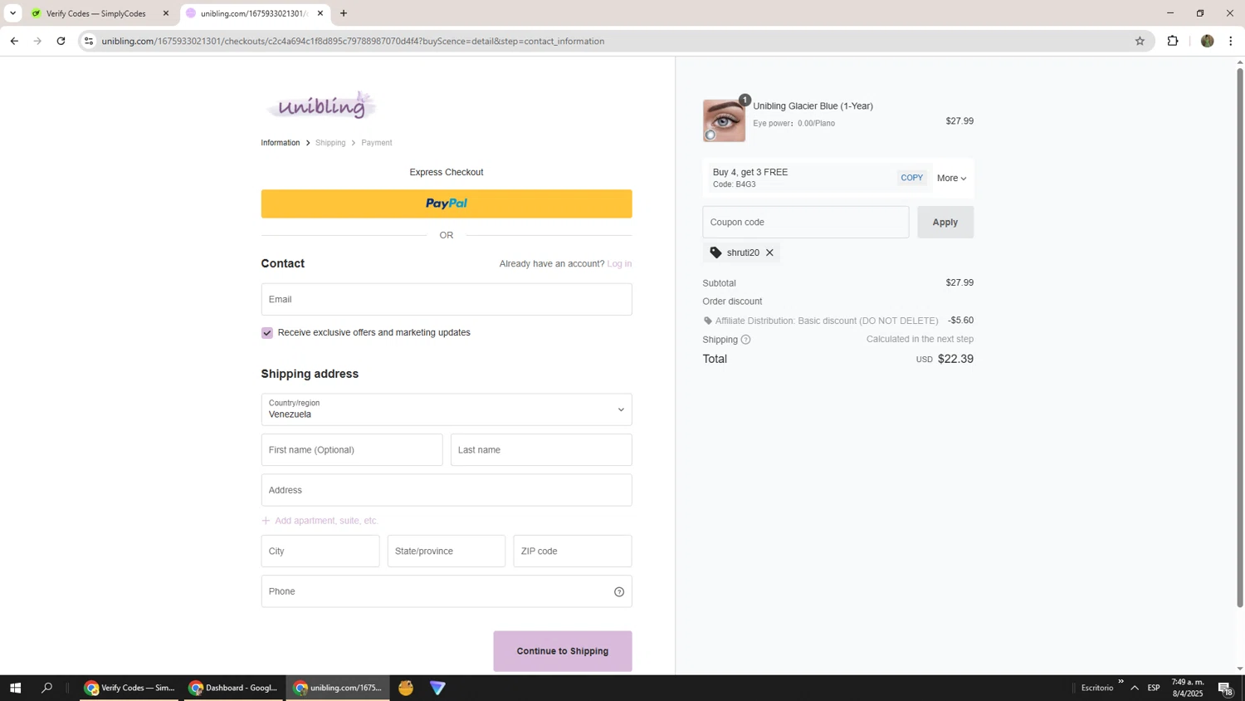Pay with PayPal express checkout
The height and width of the screenshot is (701, 1245).
click(x=447, y=203)
